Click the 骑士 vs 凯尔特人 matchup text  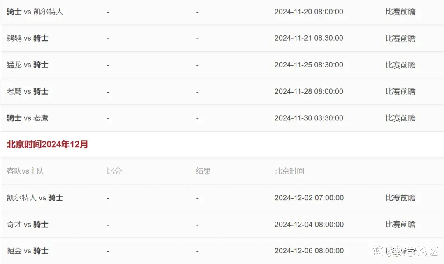point(35,12)
